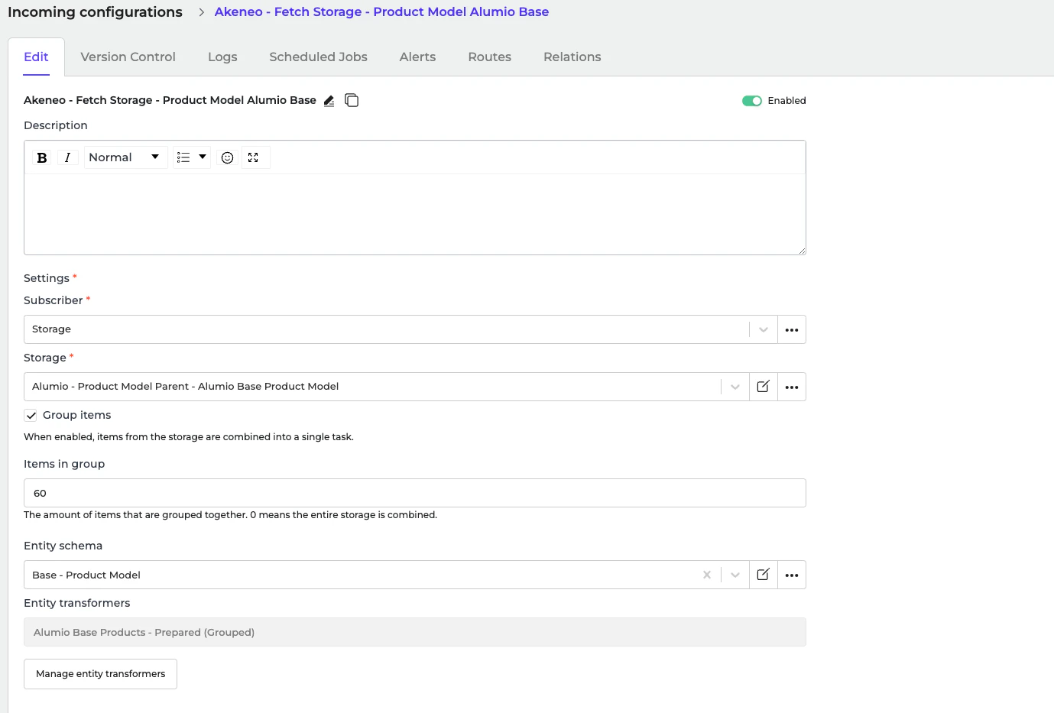Open the Relations tab
1054x713 pixels.
point(572,57)
